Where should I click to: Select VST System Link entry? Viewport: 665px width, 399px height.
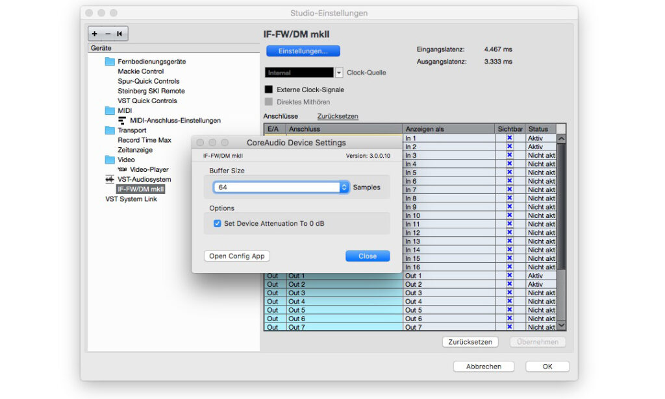coord(131,199)
